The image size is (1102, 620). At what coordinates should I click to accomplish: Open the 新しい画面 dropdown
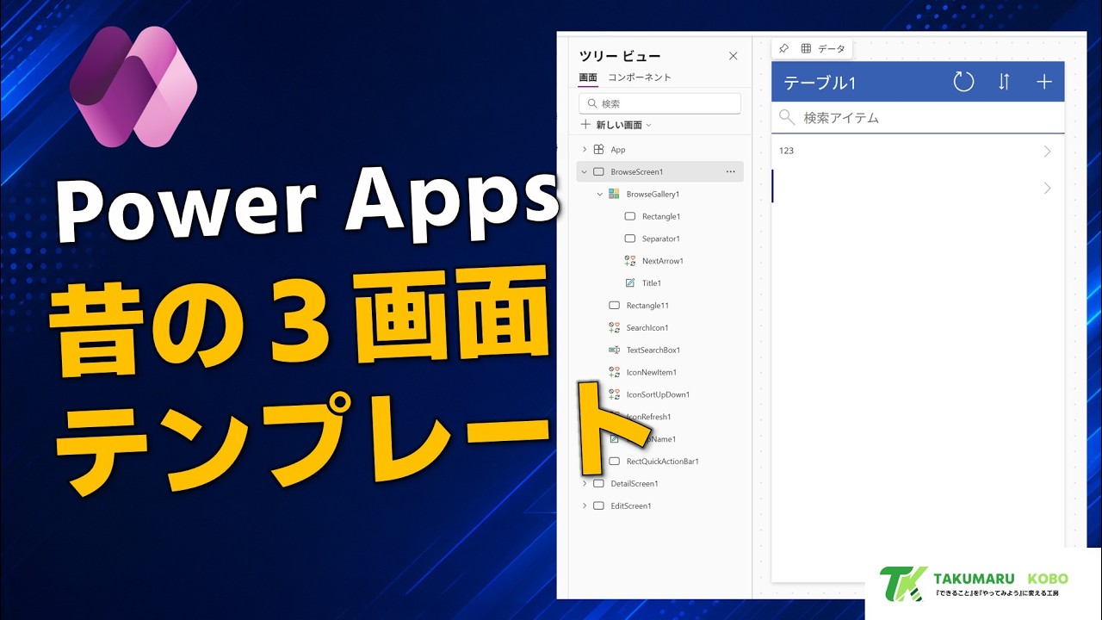(616, 125)
